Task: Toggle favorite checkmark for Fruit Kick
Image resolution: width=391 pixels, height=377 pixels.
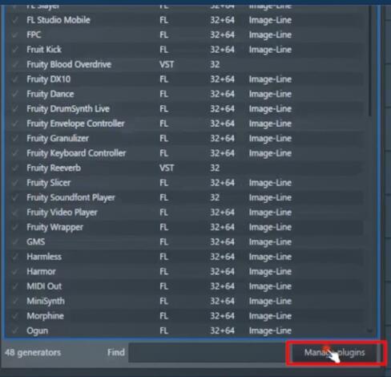Action: coord(15,50)
